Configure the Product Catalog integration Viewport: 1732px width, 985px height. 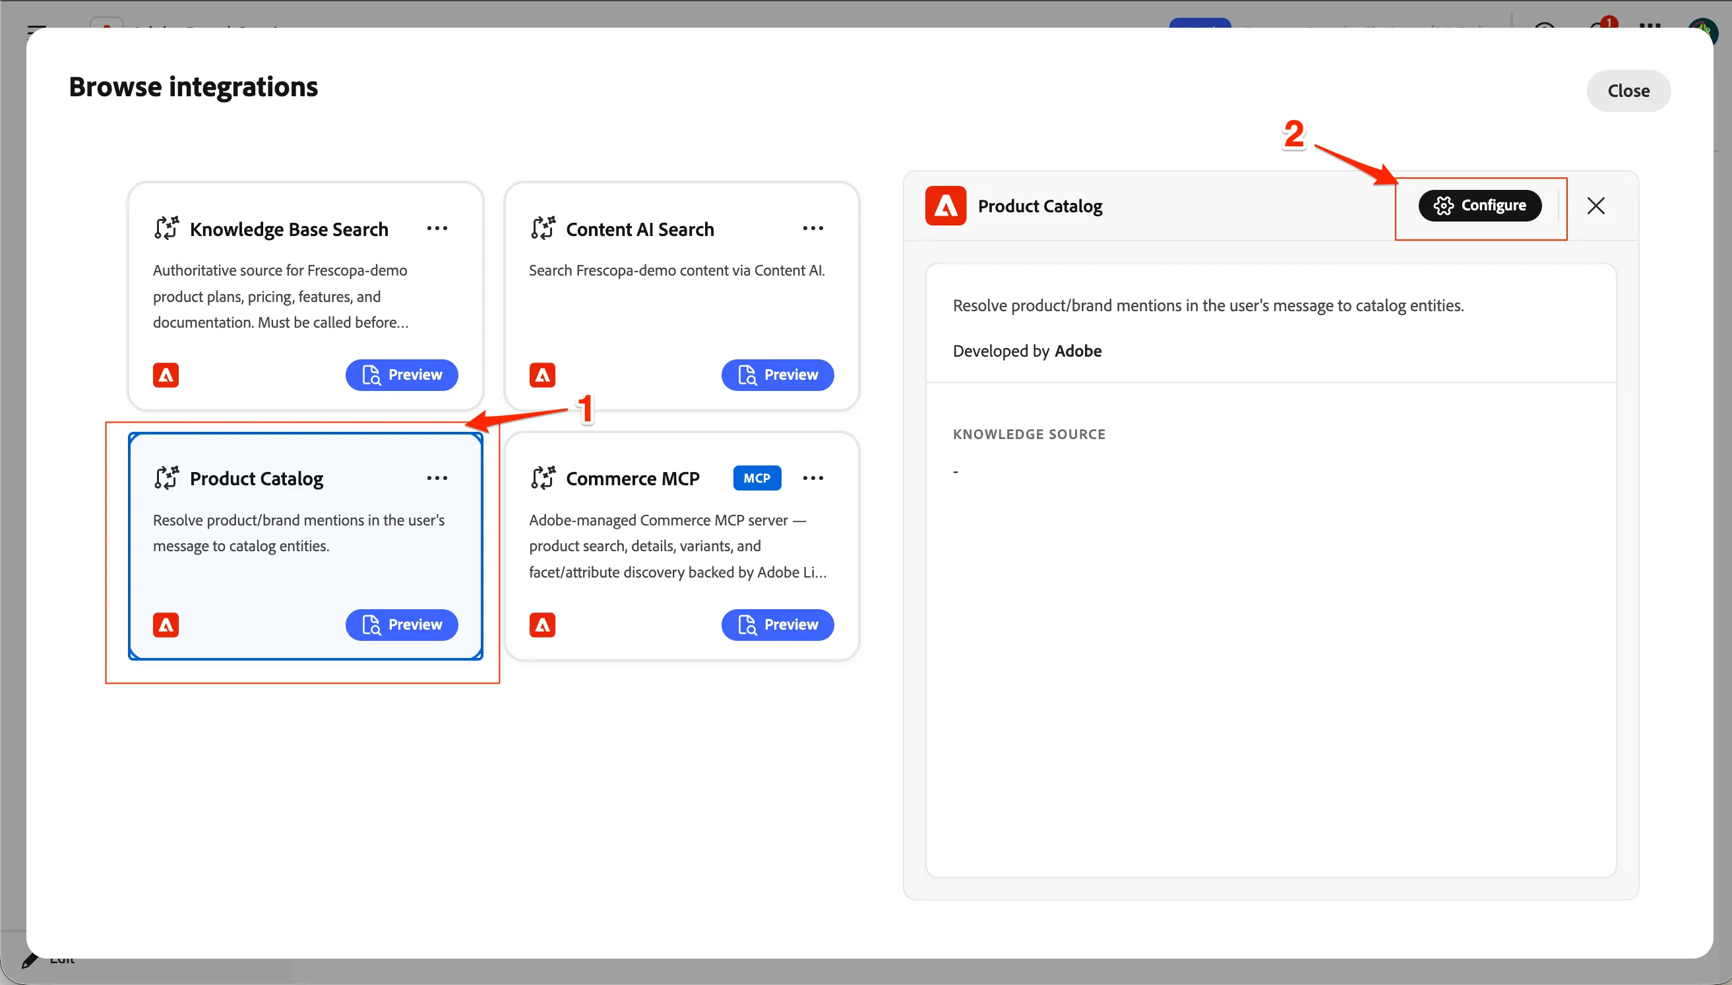tap(1479, 206)
